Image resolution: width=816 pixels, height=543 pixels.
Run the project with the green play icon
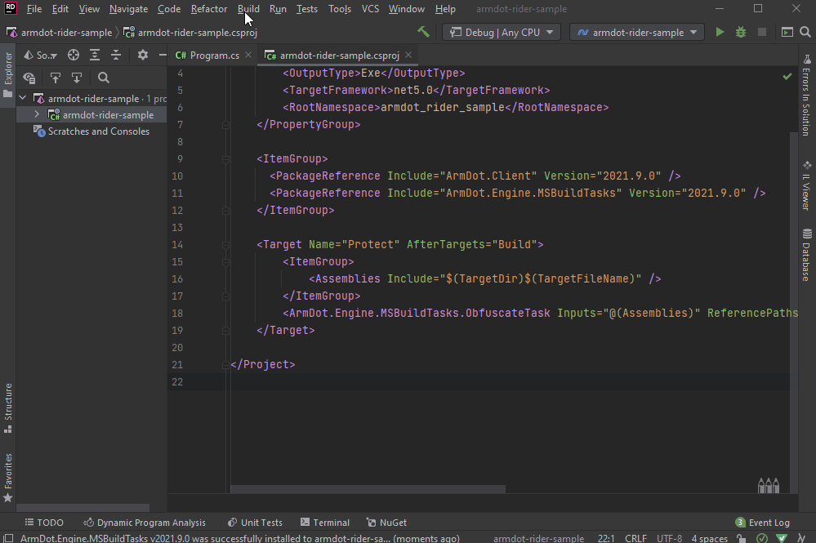tap(720, 33)
